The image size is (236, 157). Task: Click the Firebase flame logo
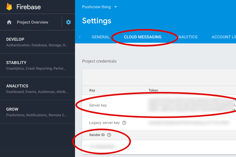pos(9,7)
